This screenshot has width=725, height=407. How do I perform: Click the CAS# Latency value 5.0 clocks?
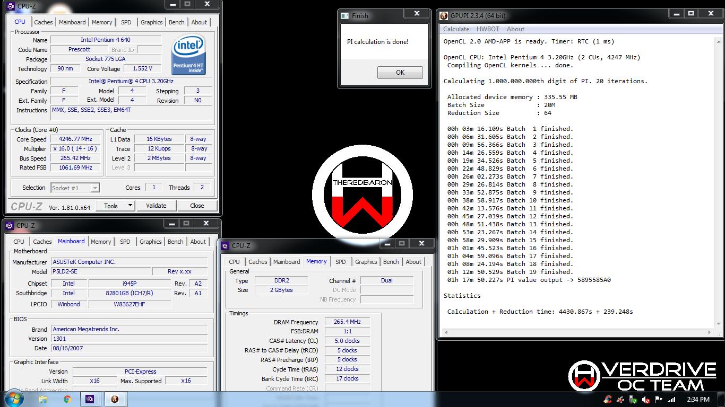[347, 341]
